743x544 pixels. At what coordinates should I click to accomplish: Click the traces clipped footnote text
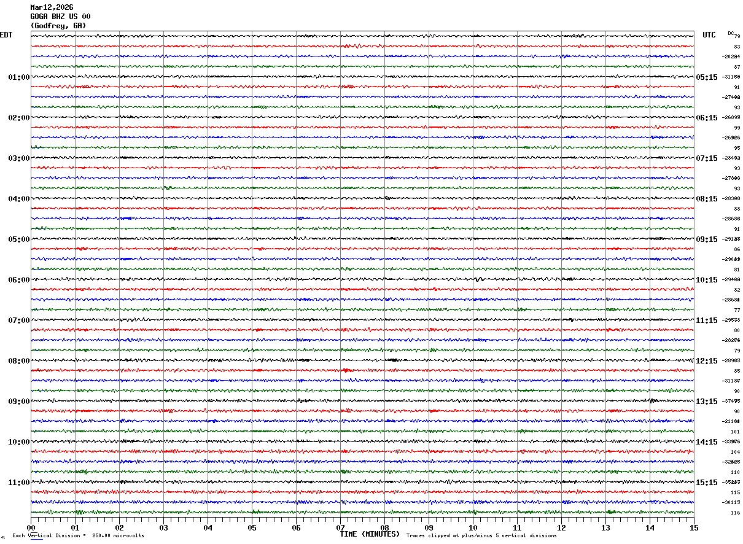481,535
